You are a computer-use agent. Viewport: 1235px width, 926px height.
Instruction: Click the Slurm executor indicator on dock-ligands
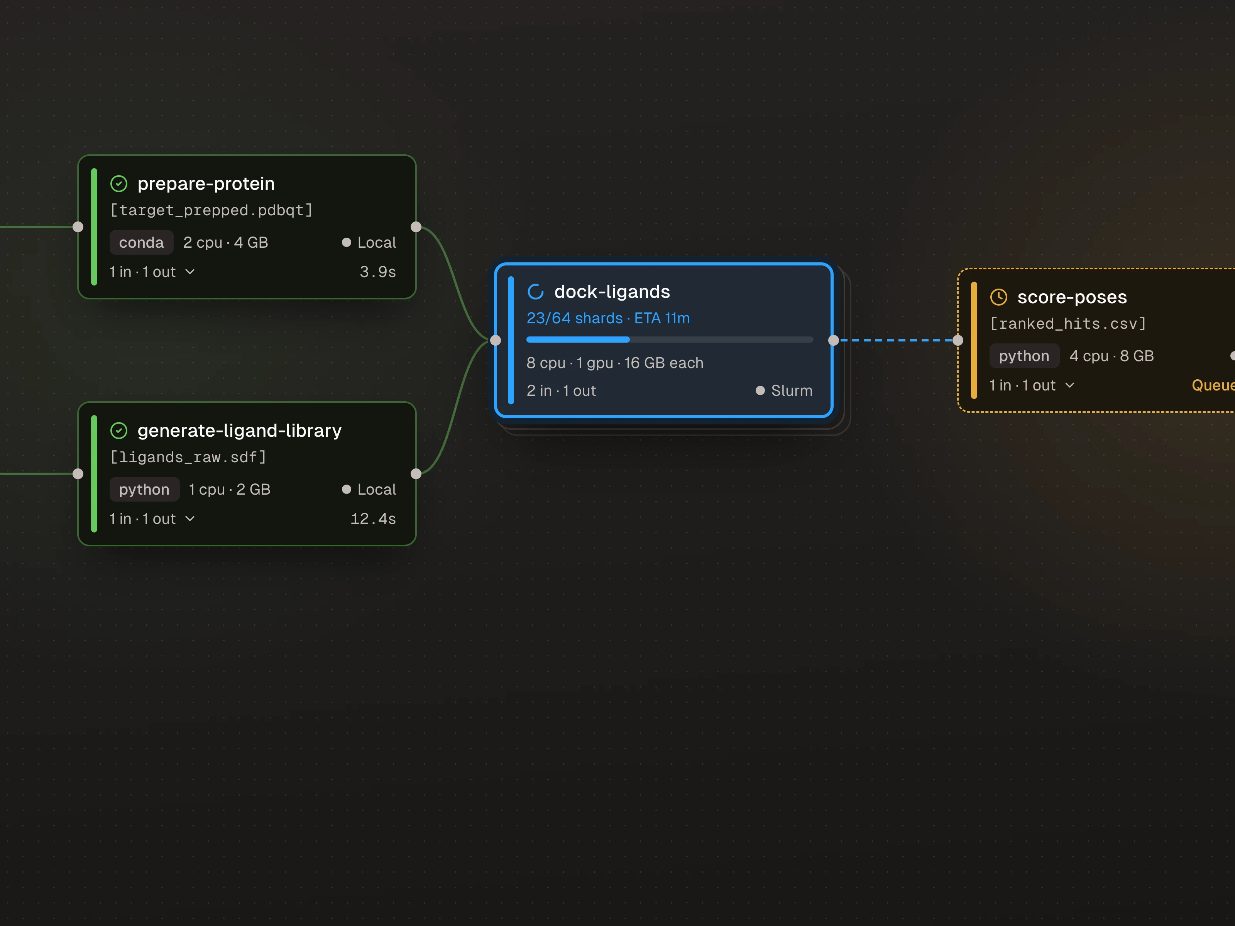[784, 391]
